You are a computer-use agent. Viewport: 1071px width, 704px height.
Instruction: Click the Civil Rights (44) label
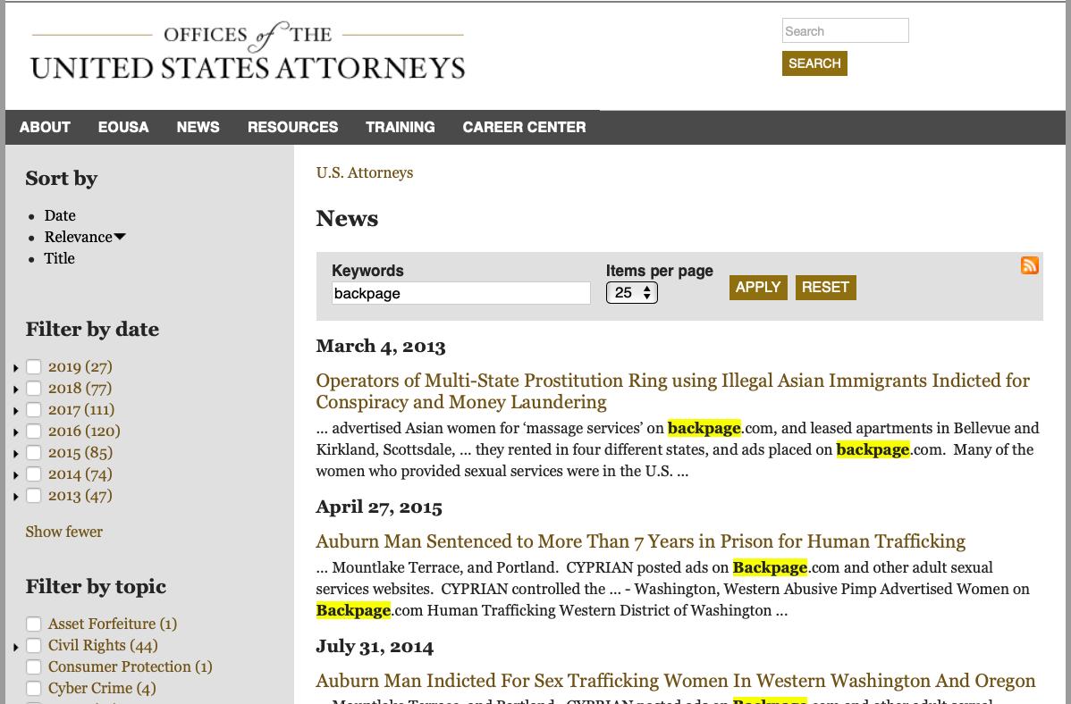(x=103, y=645)
